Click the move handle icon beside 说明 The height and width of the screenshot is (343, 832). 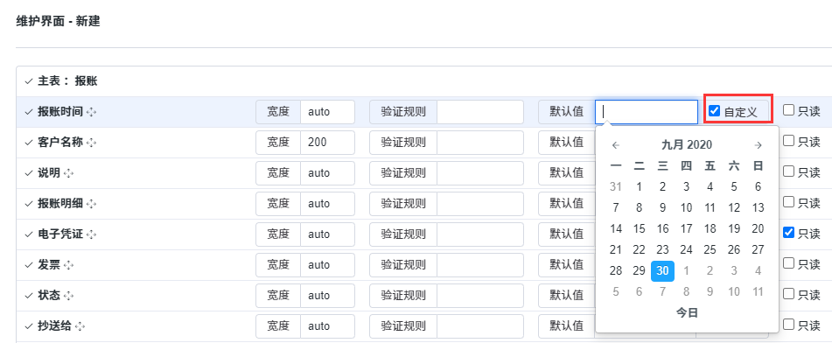point(68,173)
